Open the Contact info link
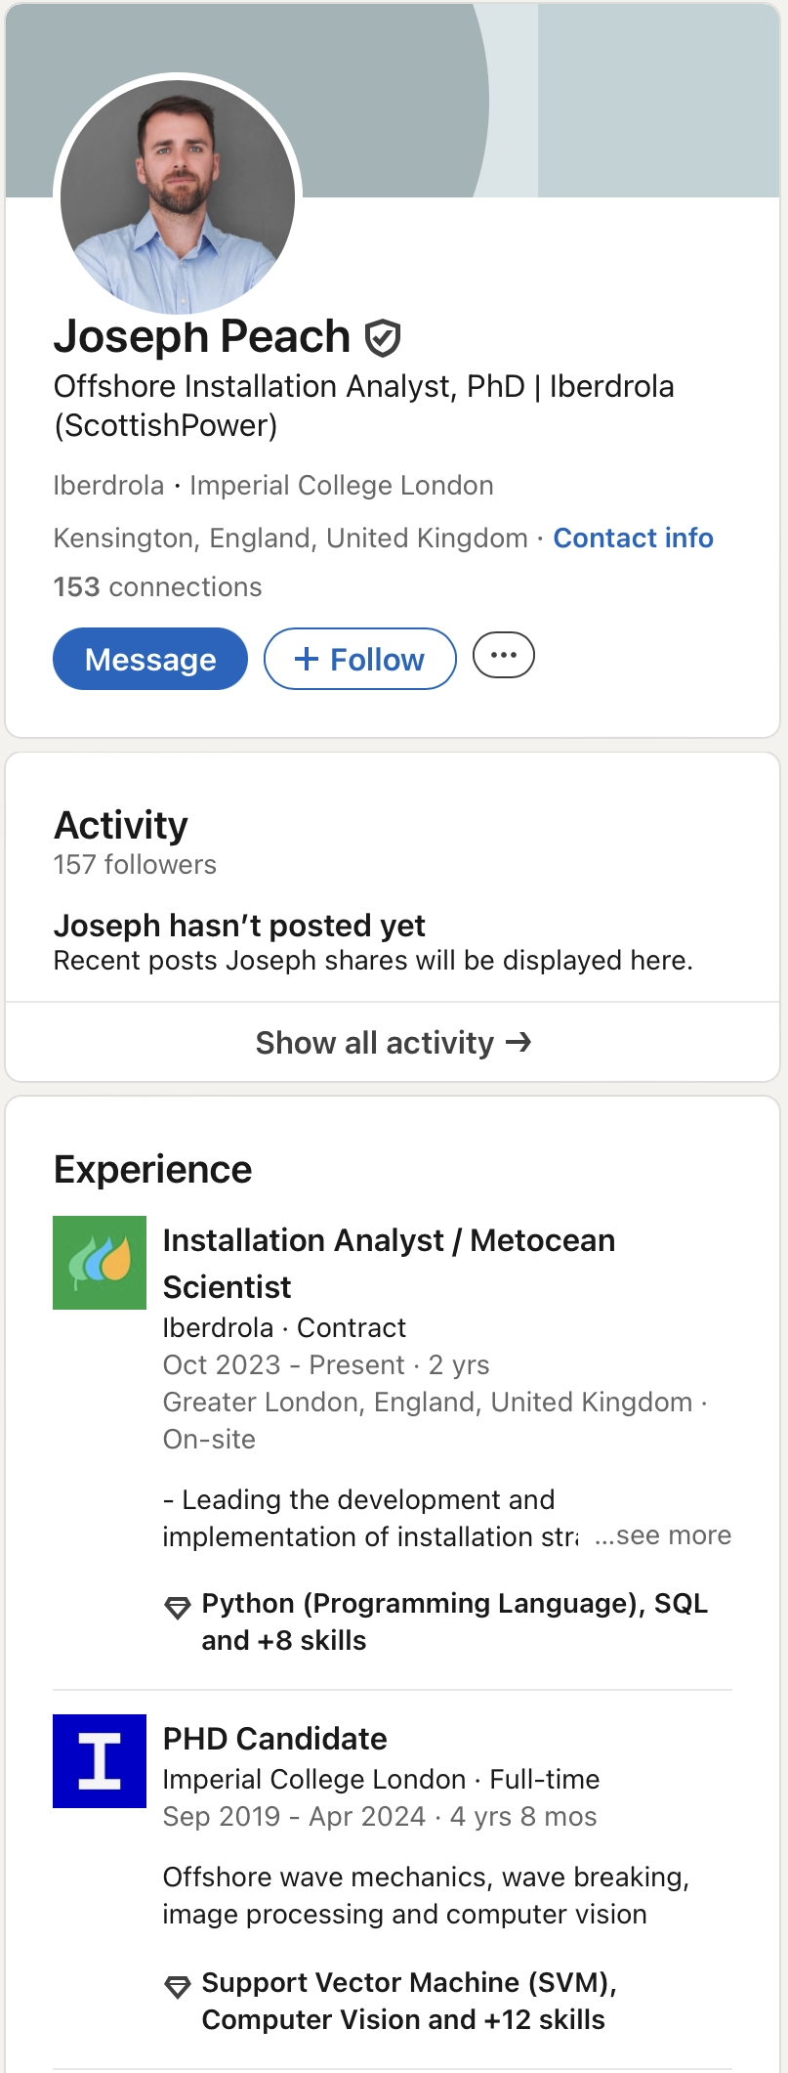This screenshot has height=2073, width=788. pyautogui.click(x=633, y=538)
